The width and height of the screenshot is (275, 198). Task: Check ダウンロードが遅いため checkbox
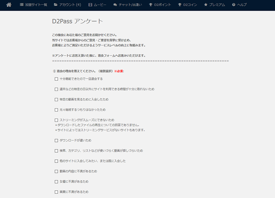(x=56, y=140)
